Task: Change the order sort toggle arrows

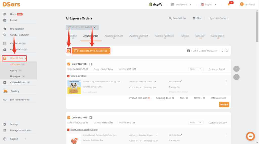Action: (x=222, y=51)
